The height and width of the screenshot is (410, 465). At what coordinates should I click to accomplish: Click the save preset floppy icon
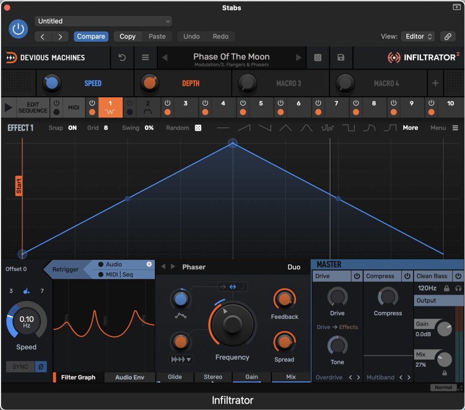click(341, 57)
